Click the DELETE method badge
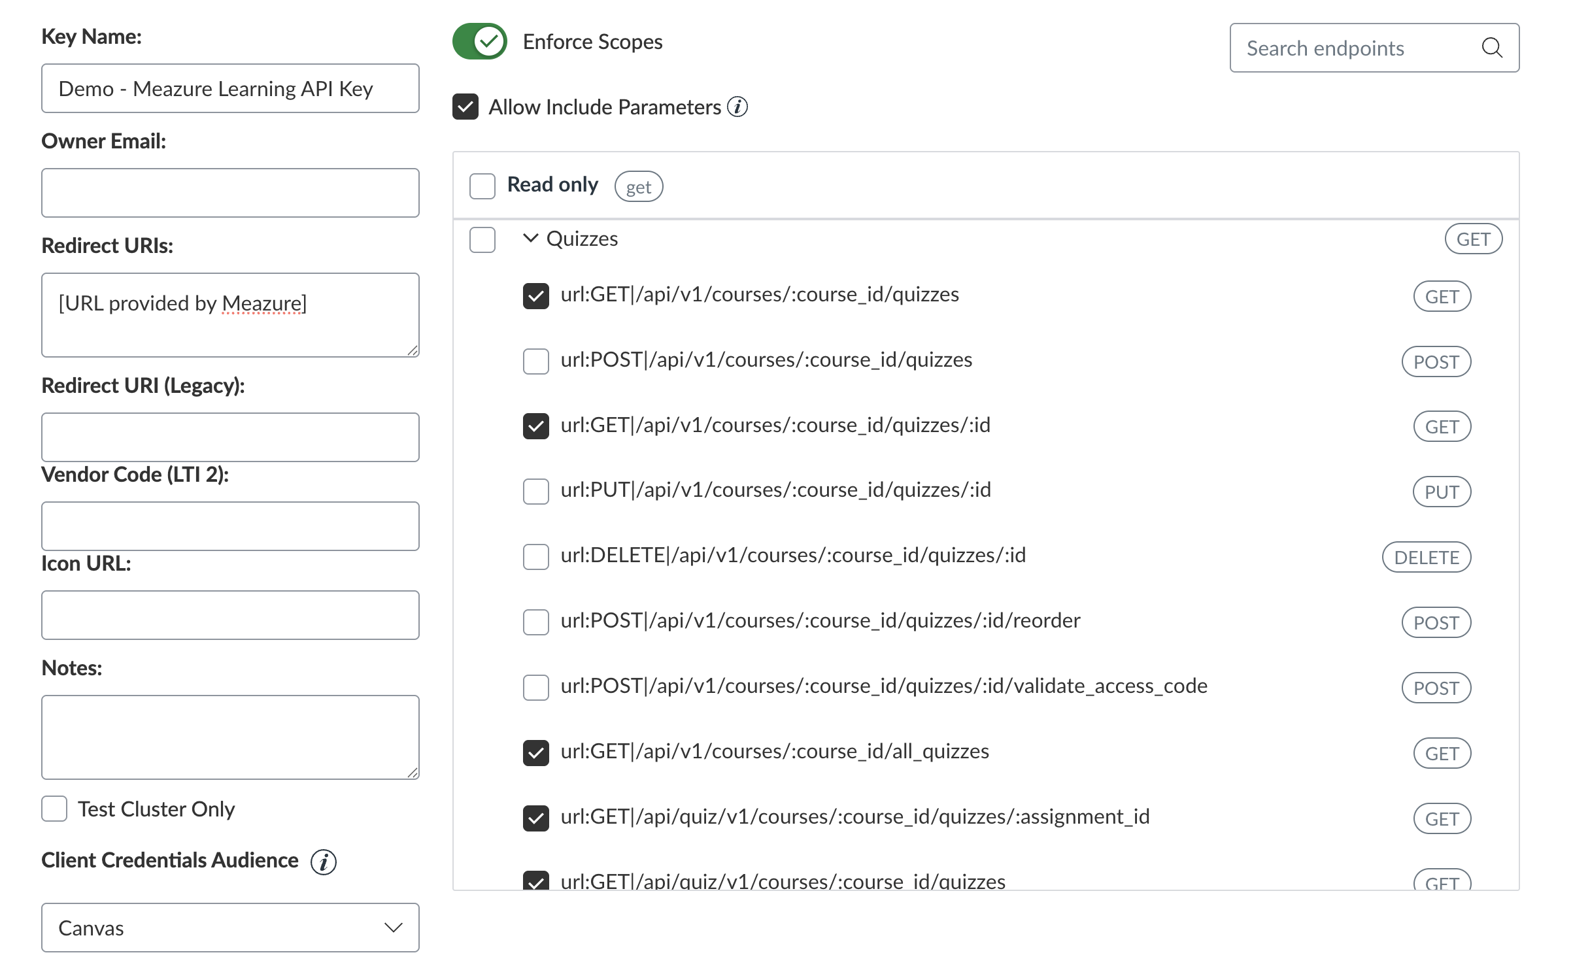The height and width of the screenshot is (974, 1573). click(x=1427, y=558)
